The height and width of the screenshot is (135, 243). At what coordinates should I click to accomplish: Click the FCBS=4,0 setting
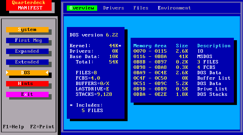88,78
